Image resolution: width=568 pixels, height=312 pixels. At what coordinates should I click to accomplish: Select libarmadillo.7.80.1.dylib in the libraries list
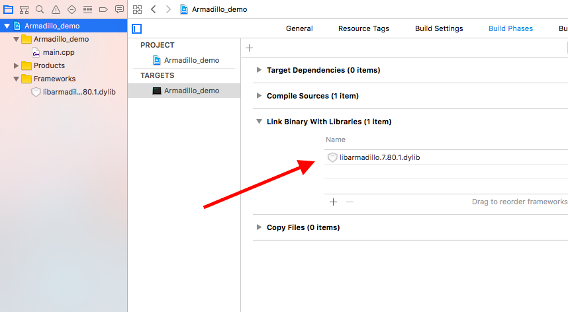pyautogui.click(x=446, y=157)
